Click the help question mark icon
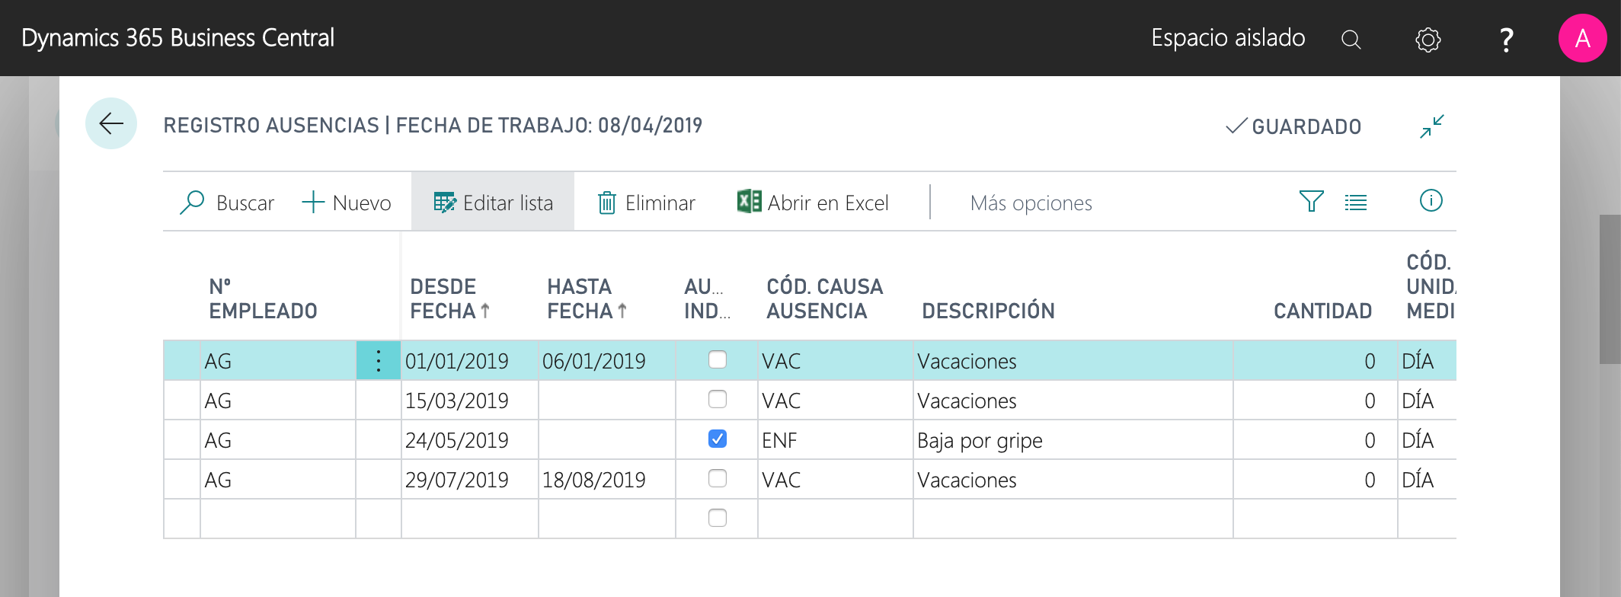 tap(1505, 39)
